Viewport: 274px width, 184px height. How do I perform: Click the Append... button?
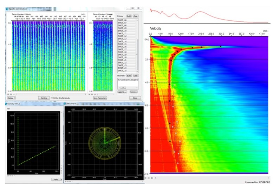point(122,92)
